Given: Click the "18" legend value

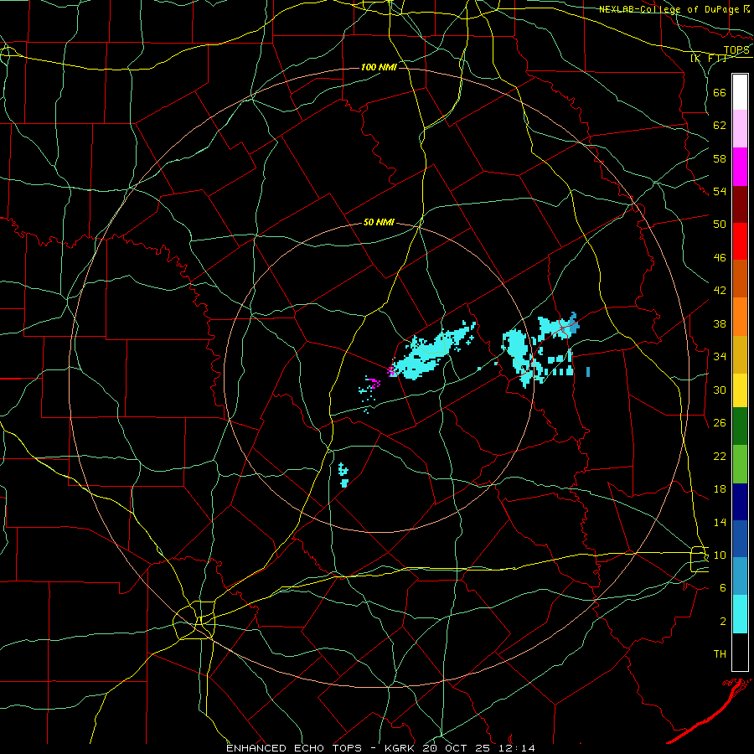Looking at the screenshot, I should [720, 489].
